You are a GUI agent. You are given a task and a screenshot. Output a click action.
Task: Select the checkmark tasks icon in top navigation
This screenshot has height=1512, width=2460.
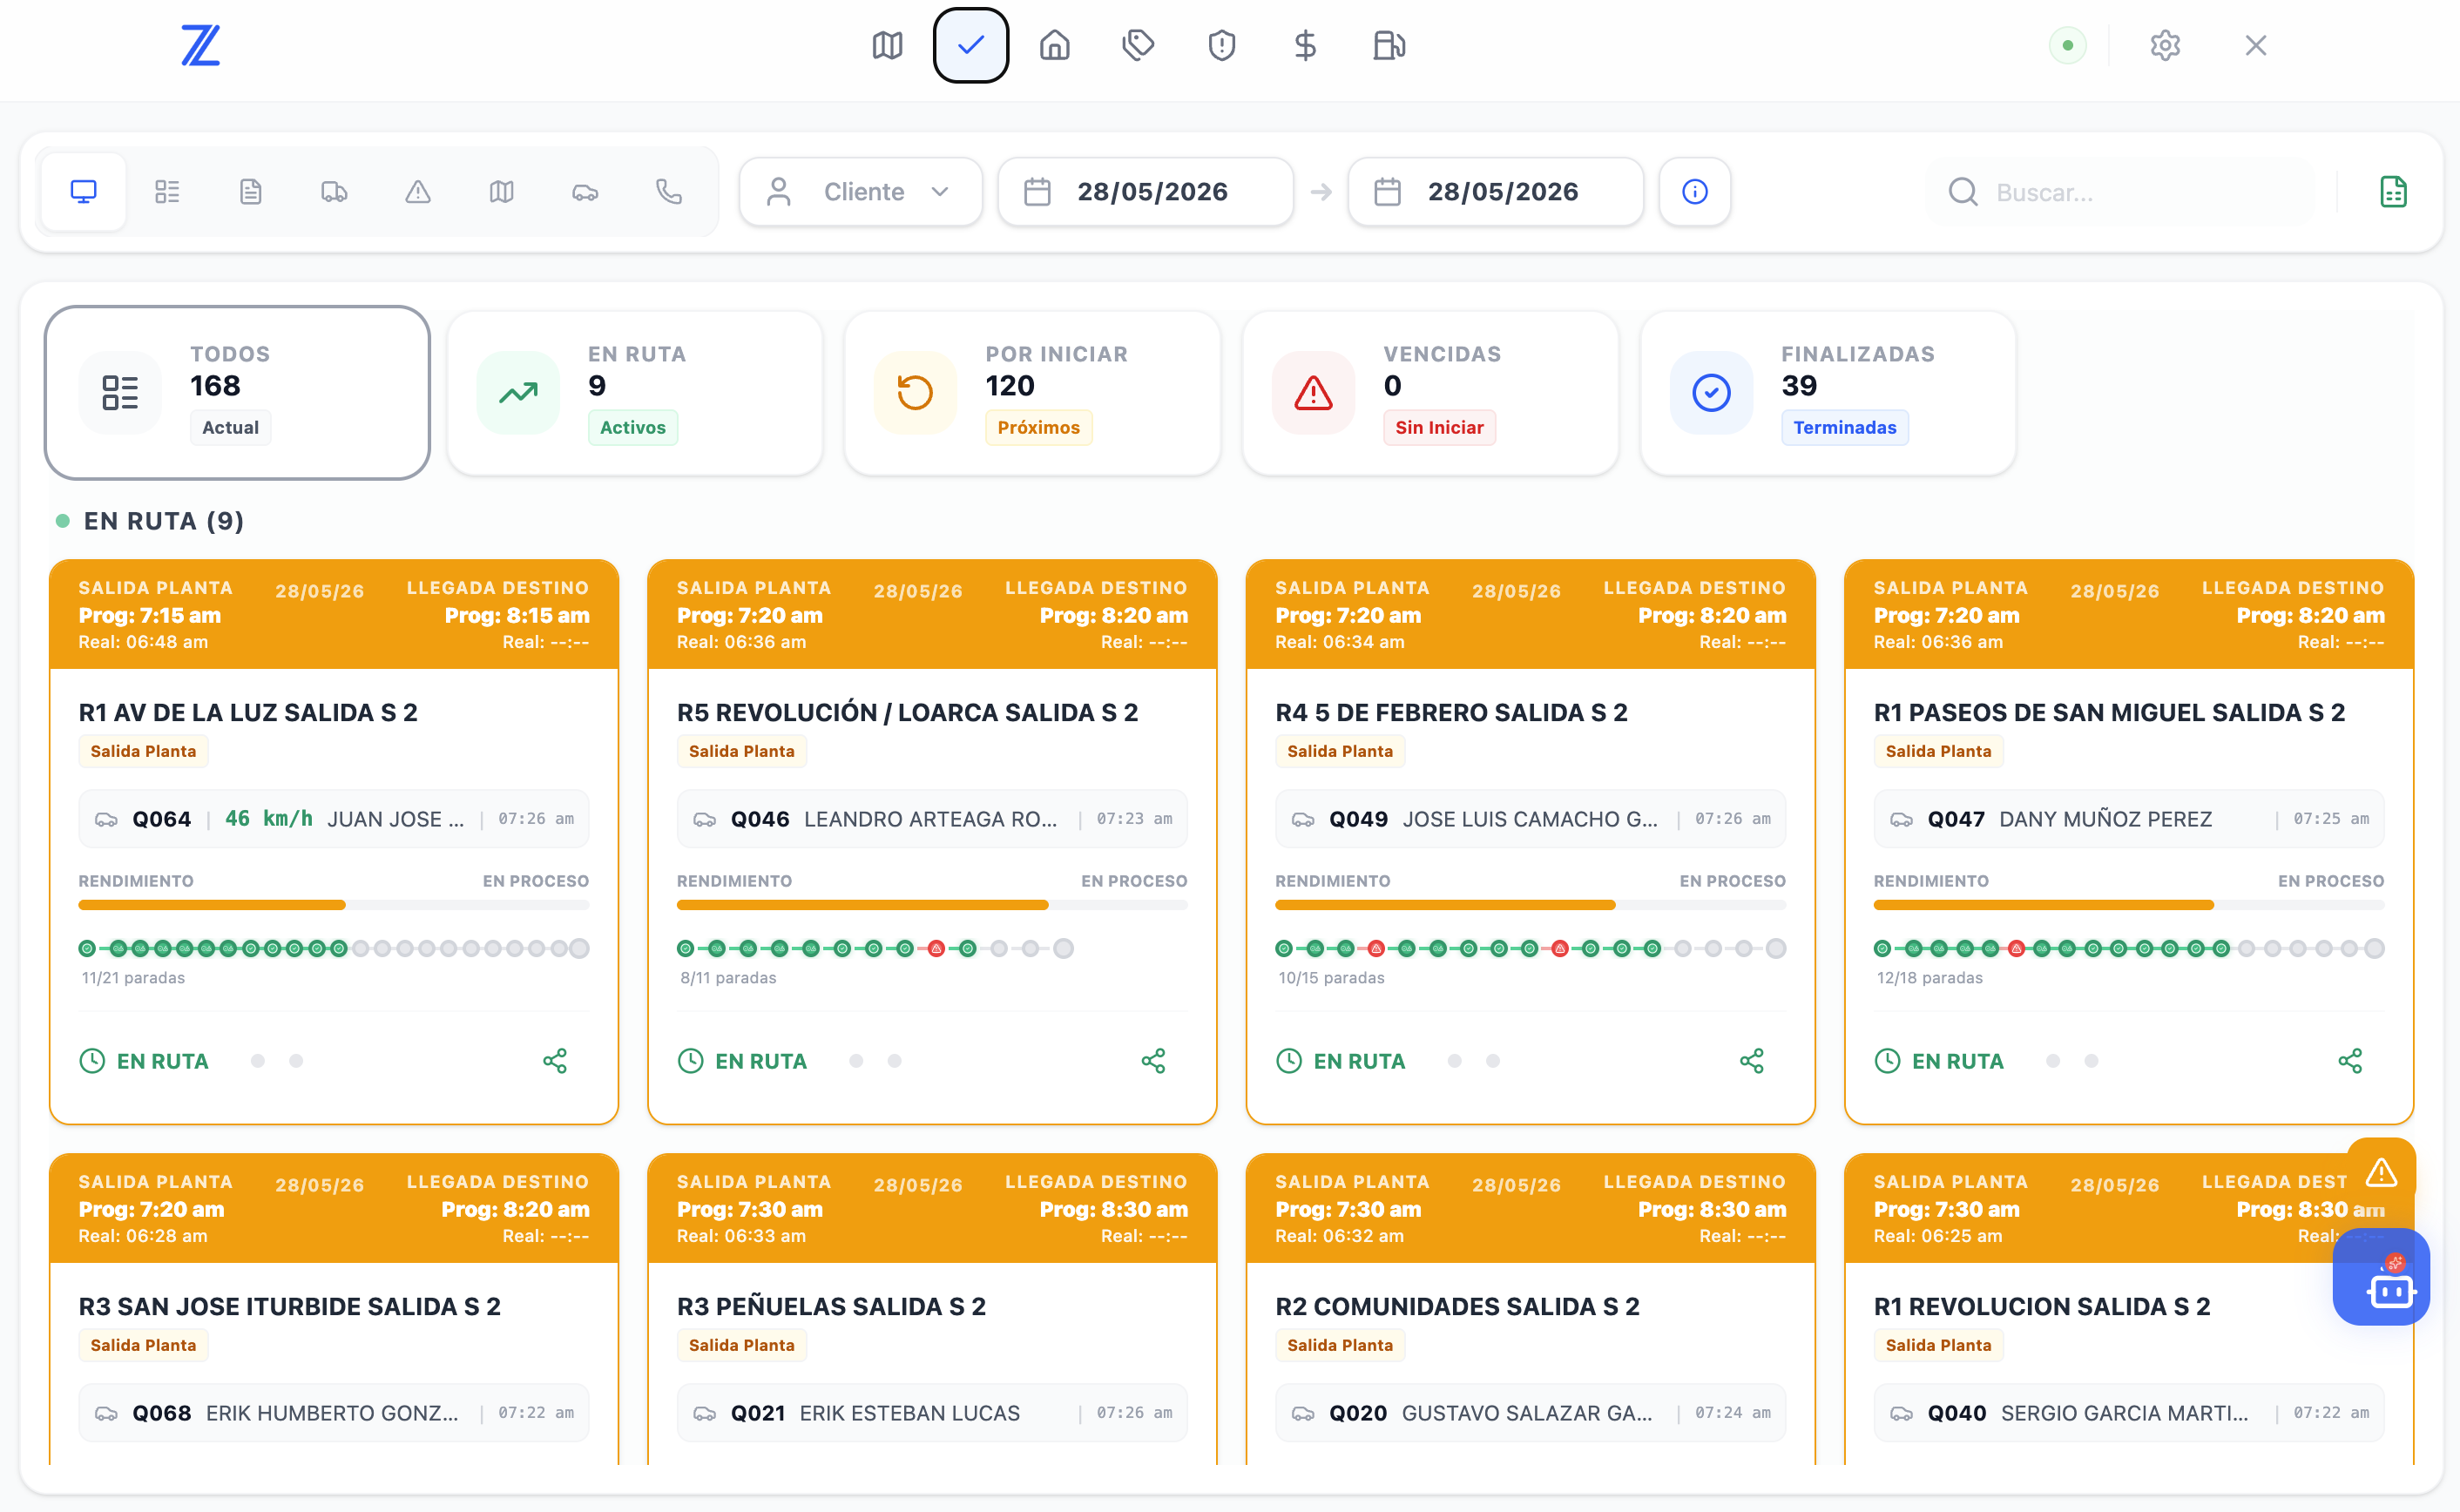tap(970, 45)
